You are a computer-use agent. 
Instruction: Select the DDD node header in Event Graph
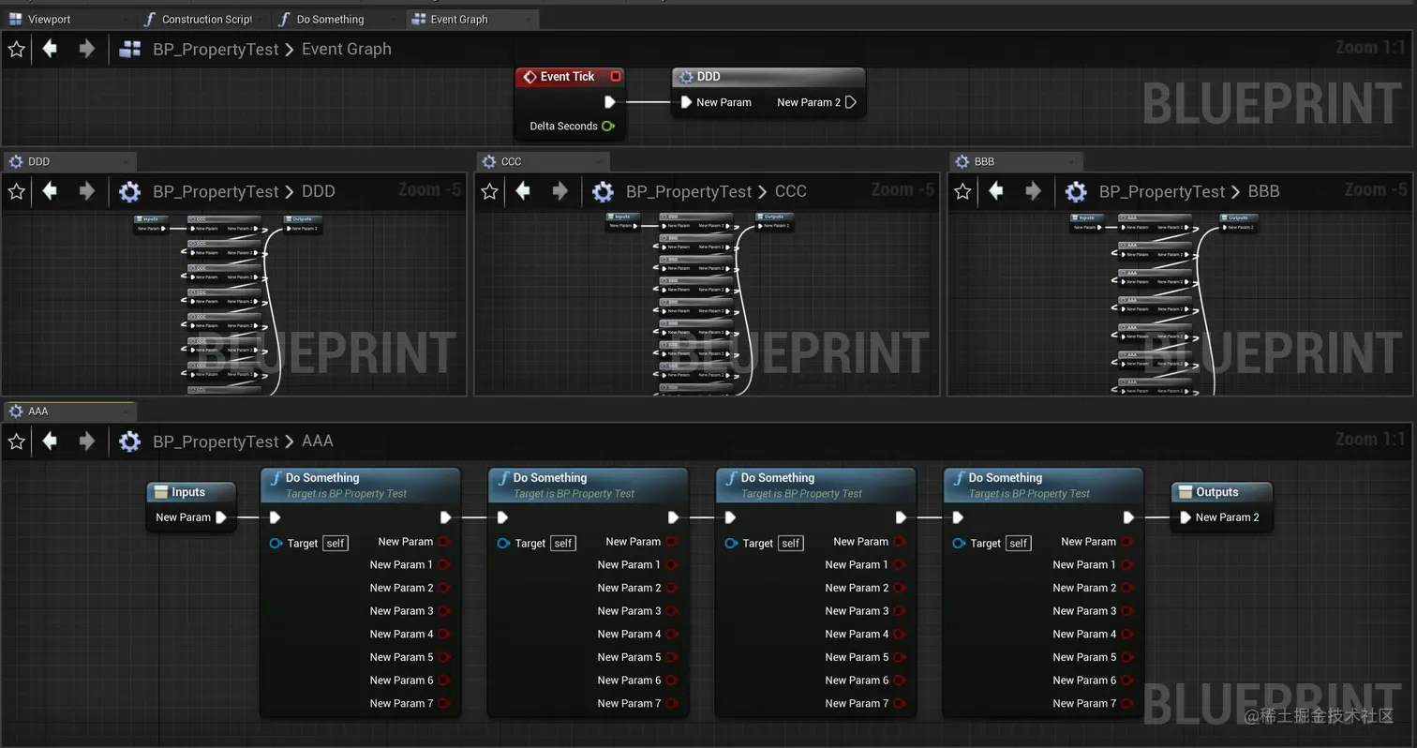point(768,77)
